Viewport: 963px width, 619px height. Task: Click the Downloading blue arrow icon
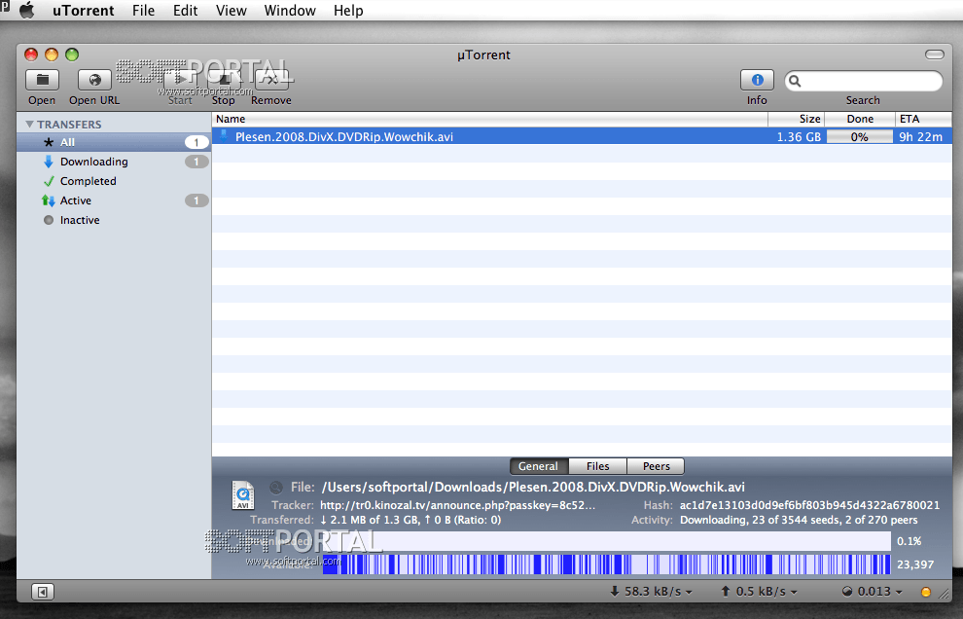click(49, 162)
